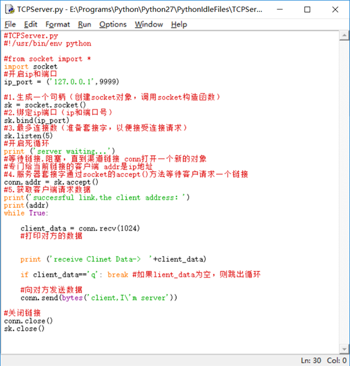This screenshot has width=350, height=366.
Task: Click the line 'conn.close()'
Action: (x=28, y=320)
